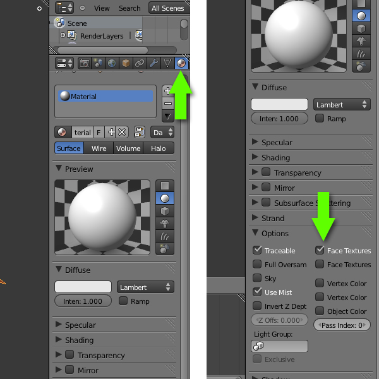Enable Mirror checkbox in left panel

pos(69,370)
